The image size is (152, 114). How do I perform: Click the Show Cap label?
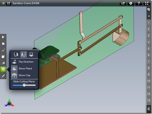point(24,75)
